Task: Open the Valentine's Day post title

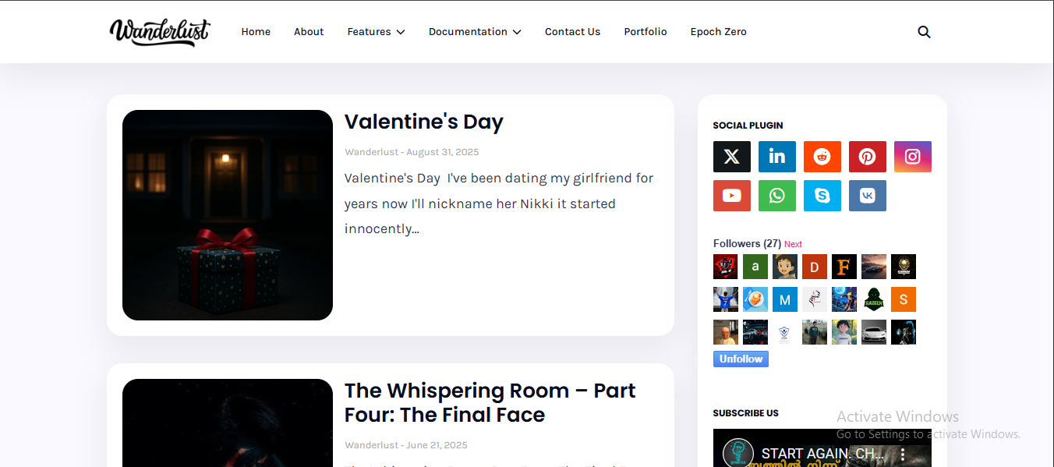Action: point(424,122)
